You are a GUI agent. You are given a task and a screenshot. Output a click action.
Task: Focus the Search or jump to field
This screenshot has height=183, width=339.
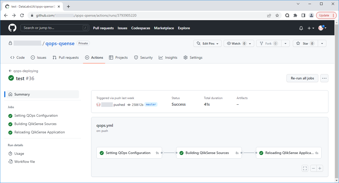tap(55, 28)
